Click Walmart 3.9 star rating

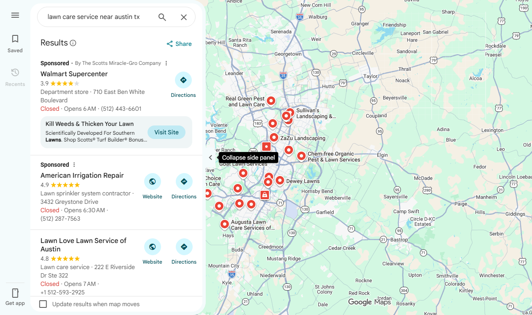[x=60, y=83]
